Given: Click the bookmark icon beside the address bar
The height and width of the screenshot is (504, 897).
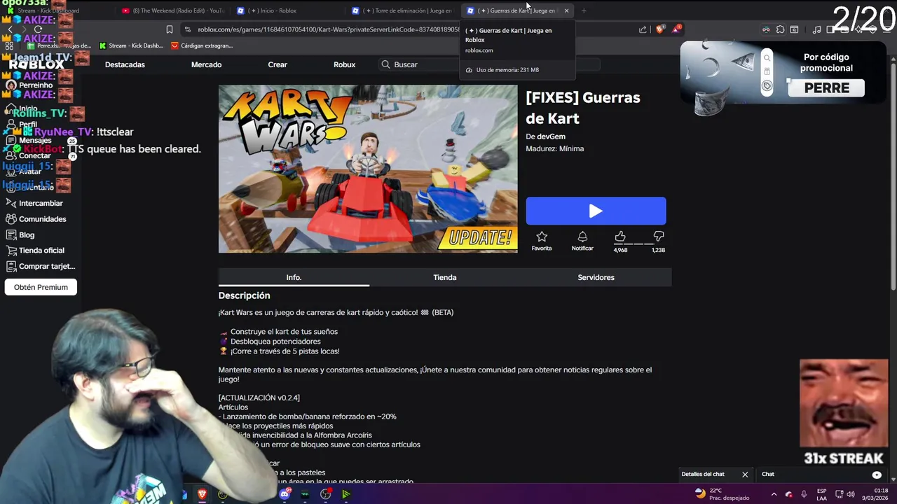Looking at the screenshot, I should coord(169,29).
